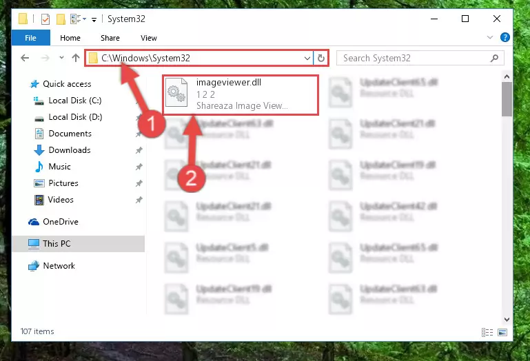This screenshot has height=361, width=530.
Task: Open Videos in the sidebar
Action: (61, 200)
